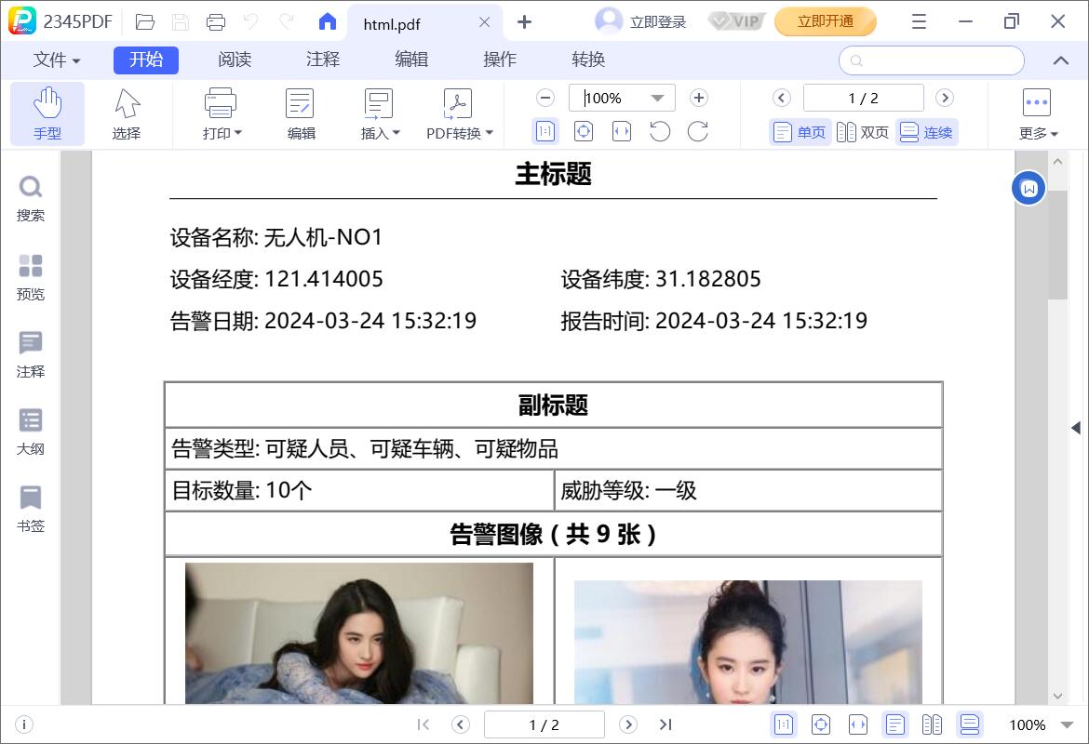Toggle Double Page (双页) view mode
The image size is (1089, 744).
863,132
